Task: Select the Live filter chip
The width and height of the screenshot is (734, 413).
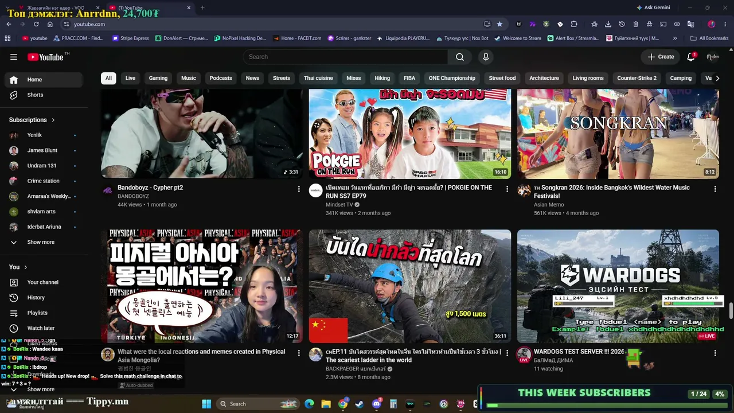Action: 130,78
